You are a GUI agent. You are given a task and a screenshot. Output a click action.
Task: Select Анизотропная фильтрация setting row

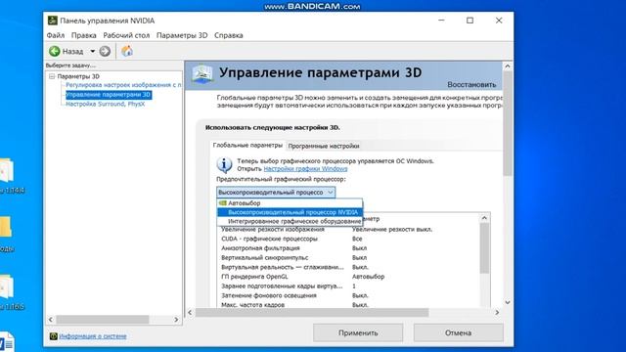tap(348, 248)
